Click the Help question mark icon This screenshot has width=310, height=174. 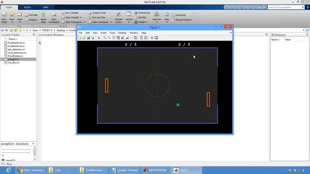(x=167, y=14)
